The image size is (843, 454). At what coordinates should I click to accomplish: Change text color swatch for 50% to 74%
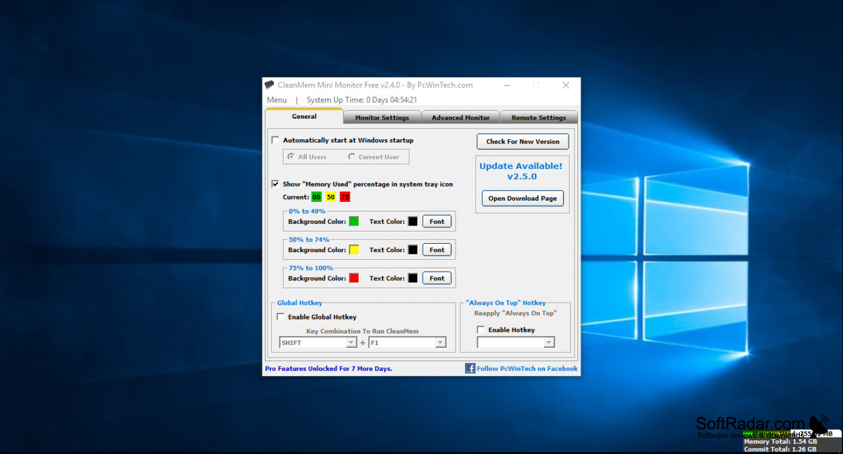(413, 250)
